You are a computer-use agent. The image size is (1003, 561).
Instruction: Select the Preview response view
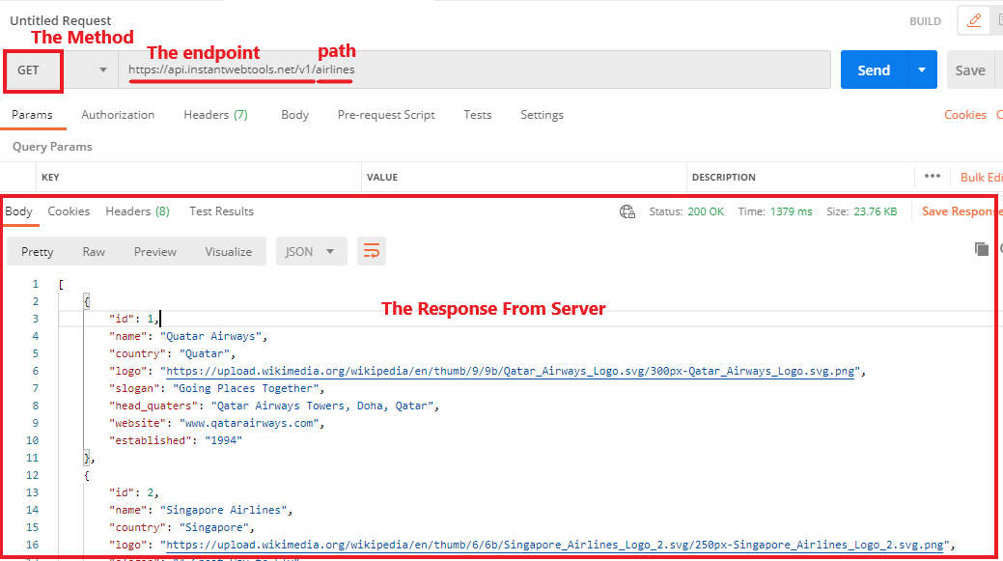click(154, 251)
